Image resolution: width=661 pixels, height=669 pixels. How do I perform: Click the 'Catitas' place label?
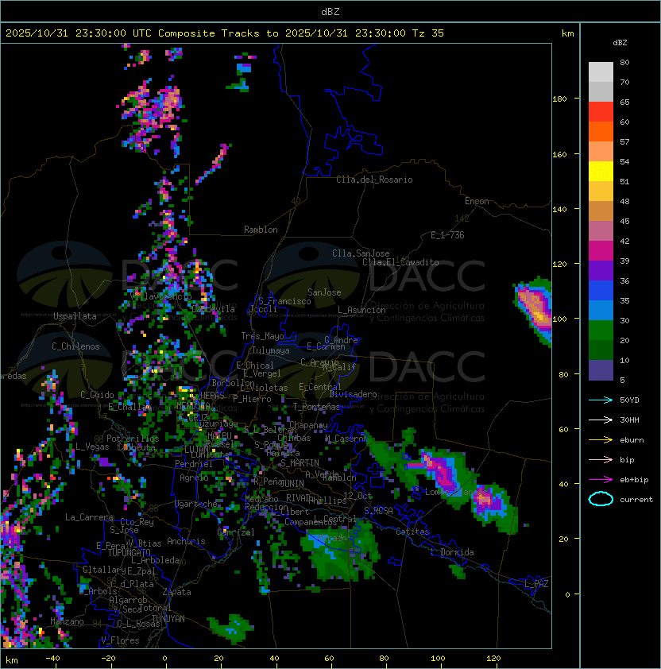(412, 532)
